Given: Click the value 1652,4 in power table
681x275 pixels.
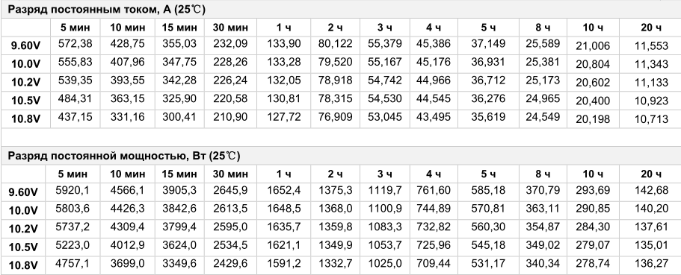Looking at the screenshot, I should (283, 190).
